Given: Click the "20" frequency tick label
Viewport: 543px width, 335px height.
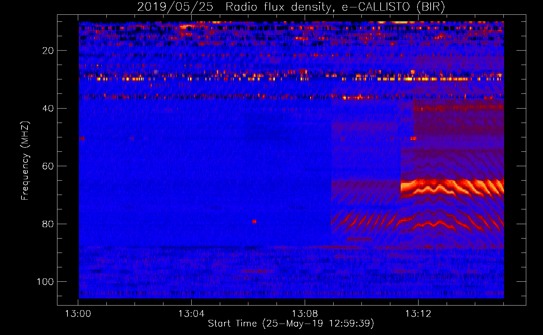Looking at the screenshot, I should (x=48, y=51).
